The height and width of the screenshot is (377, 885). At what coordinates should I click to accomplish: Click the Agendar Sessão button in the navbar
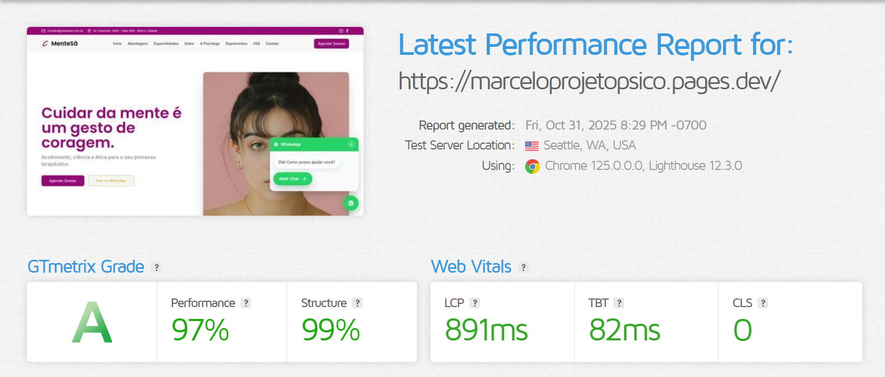click(331, 44)
